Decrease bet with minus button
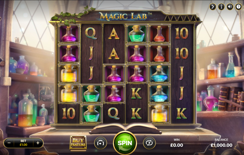Screen dimensions: 244x155 pyautogui.click(x=9, y=143)
